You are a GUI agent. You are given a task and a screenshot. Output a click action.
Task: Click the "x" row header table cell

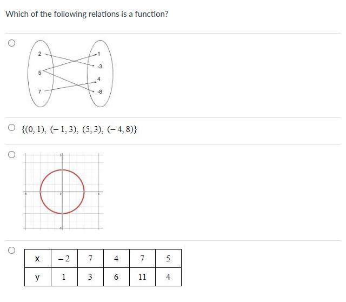pos(37,259)
